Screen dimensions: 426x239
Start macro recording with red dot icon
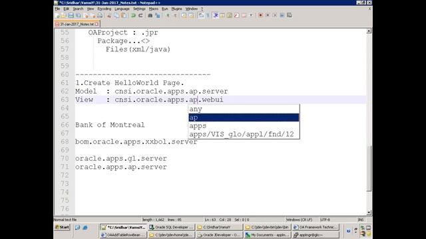260,15
